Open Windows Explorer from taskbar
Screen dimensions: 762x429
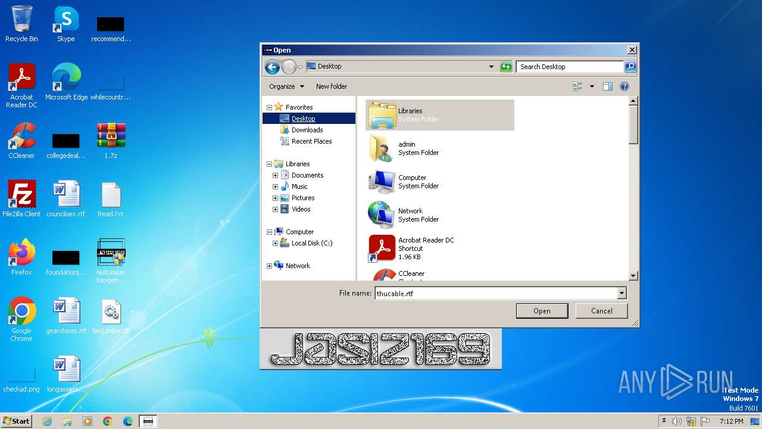click(x=67, y=421)
